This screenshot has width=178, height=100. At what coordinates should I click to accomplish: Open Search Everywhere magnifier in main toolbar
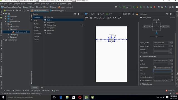[170, 7]
